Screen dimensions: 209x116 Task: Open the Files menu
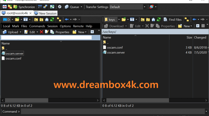(24, 26)
